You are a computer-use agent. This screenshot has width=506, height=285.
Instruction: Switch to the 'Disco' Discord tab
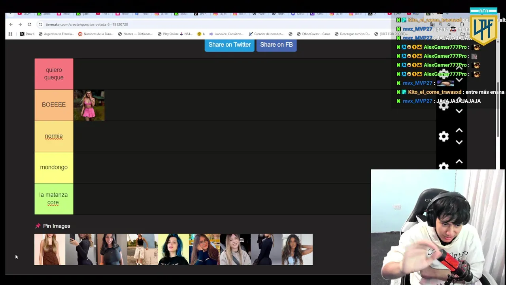click(298, 14)
